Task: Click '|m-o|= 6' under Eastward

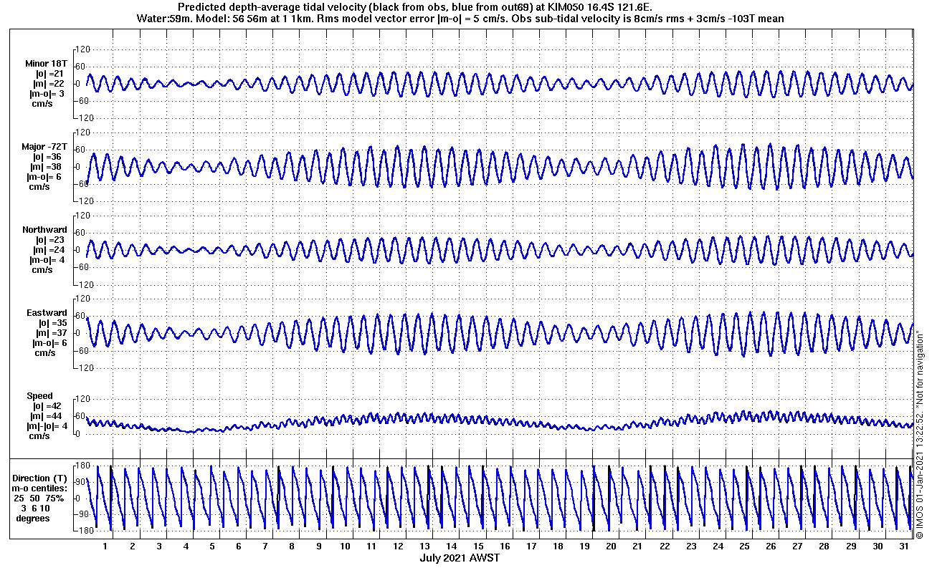Action: 49,342
